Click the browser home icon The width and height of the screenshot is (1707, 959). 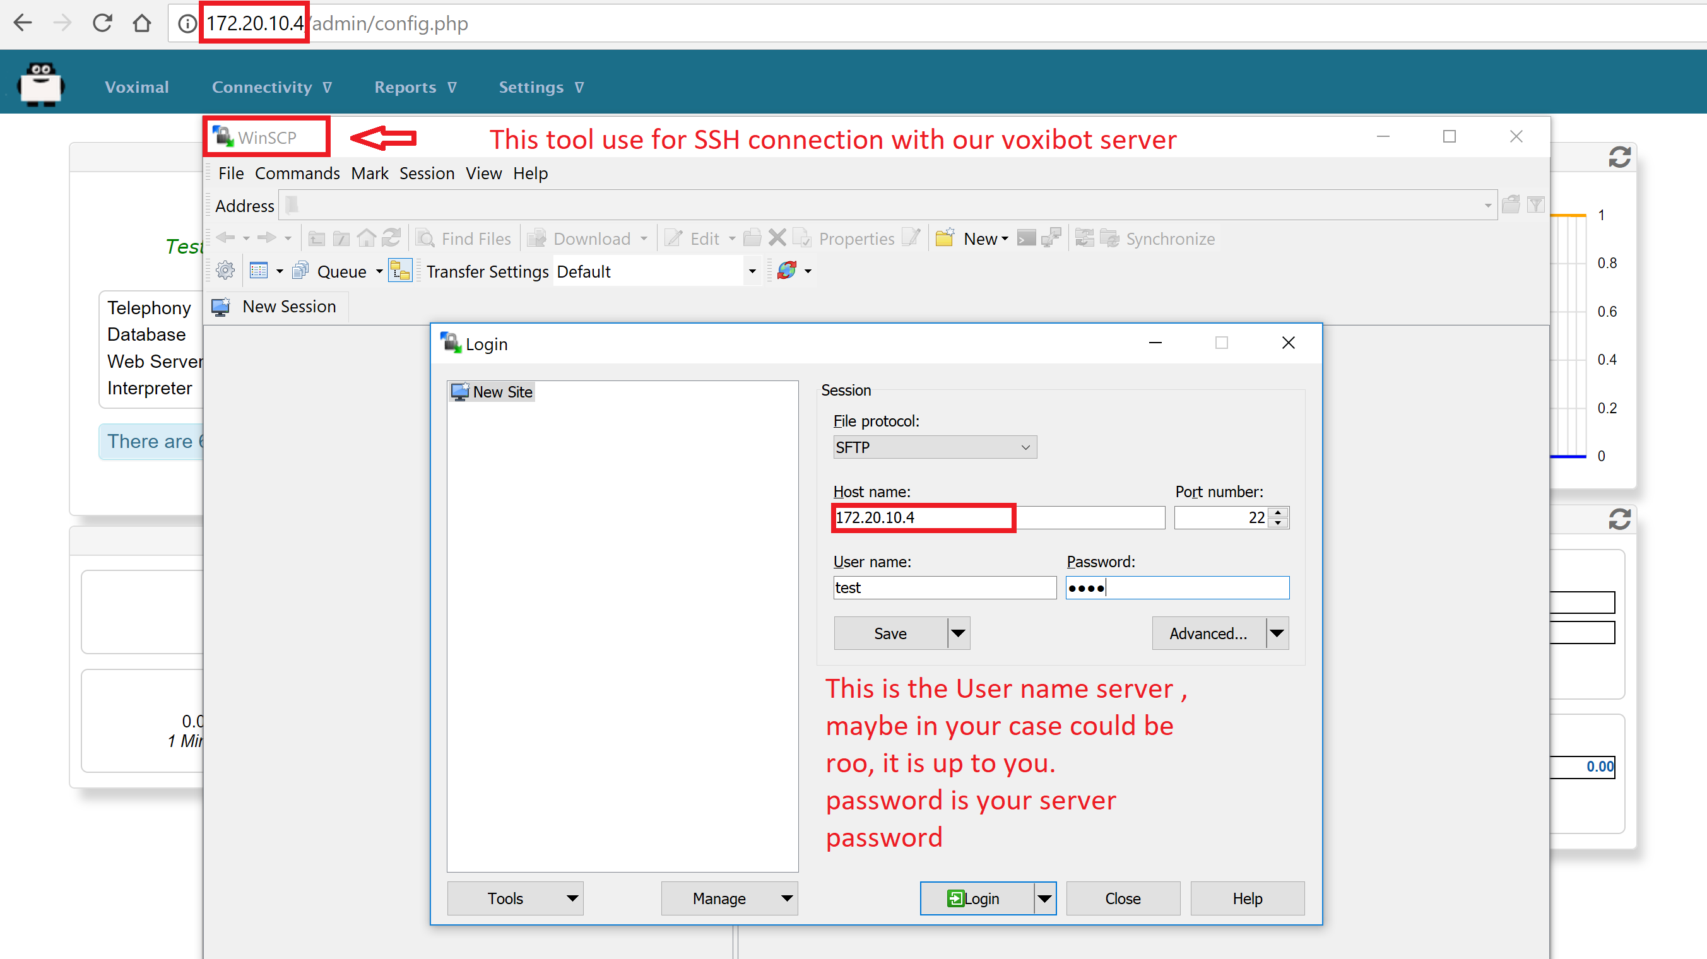tap(141, 23)
